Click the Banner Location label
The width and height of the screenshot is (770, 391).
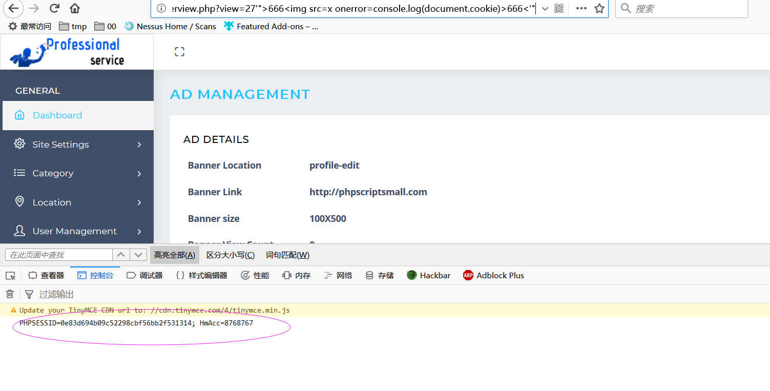pos(224,166)
